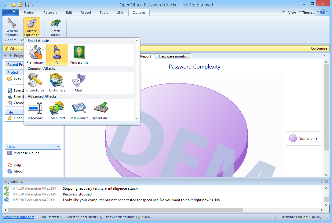Choose the Mask attack icon
Viewport: 332px width, 223px height.
[x=79, y=82]
